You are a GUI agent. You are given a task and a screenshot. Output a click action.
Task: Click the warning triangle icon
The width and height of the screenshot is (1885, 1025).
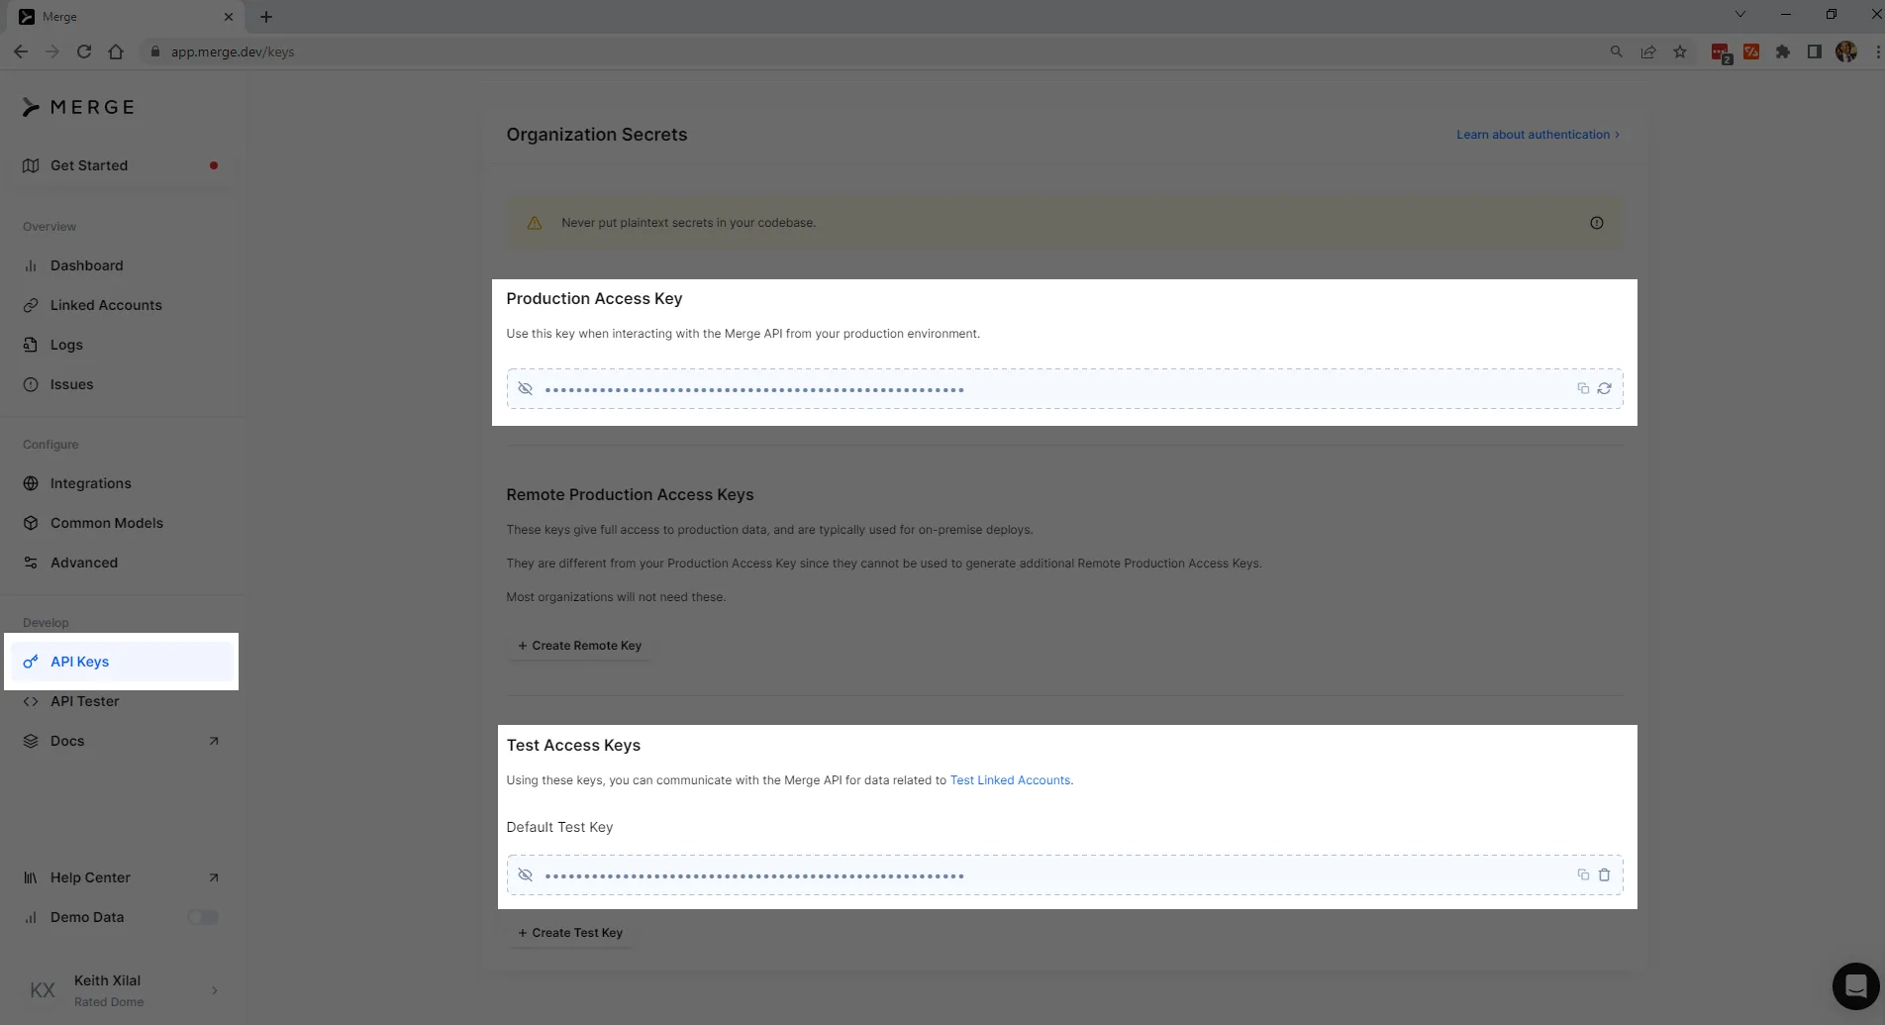point(535,223)
